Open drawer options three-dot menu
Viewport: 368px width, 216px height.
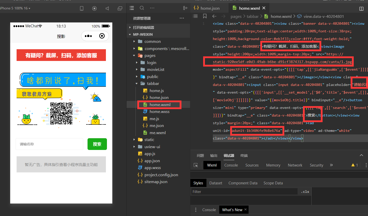pos(196,210)
